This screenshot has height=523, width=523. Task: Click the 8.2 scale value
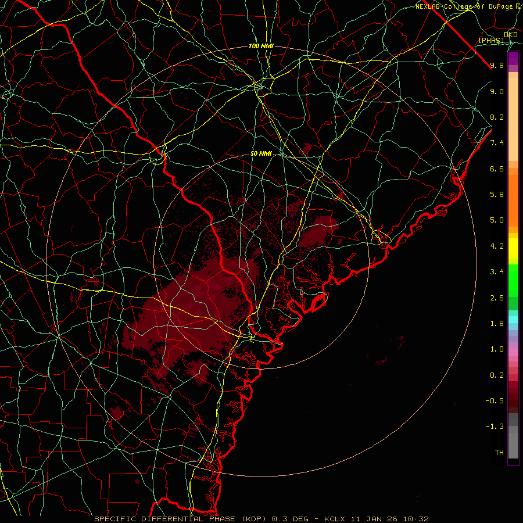pos(497,117)
